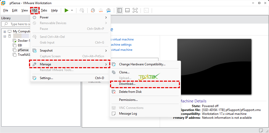Click the Change Hardware Compatibility icon
Screen dimensions: 269x133
point(114,65)
